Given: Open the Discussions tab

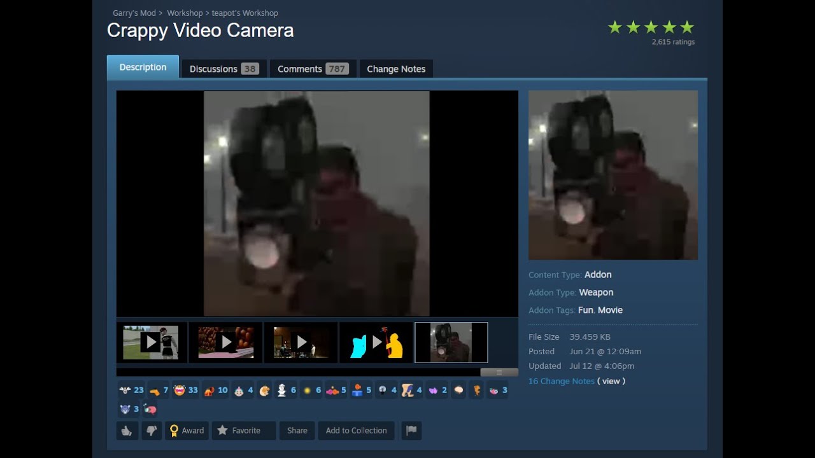Looking at the screenshot, I should click(x=224, y=69).
